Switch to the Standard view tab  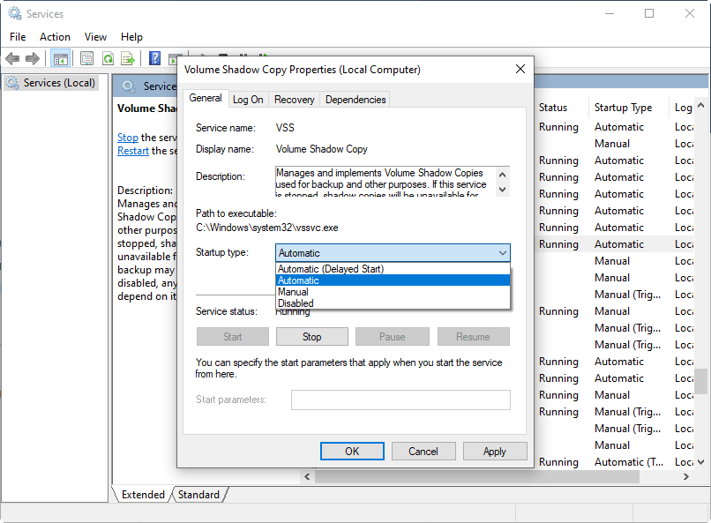click(x=198, y=495)
